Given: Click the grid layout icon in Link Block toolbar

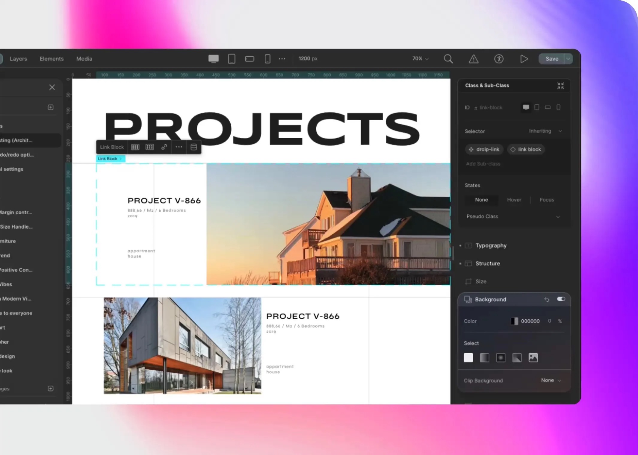Looking at the screenshot, I should [x=149, y=147].
